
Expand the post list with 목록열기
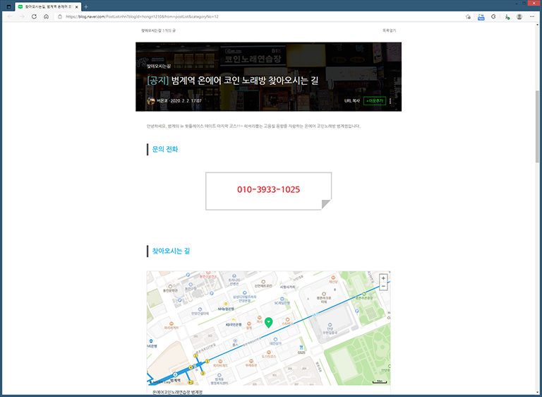coord(389,31)
